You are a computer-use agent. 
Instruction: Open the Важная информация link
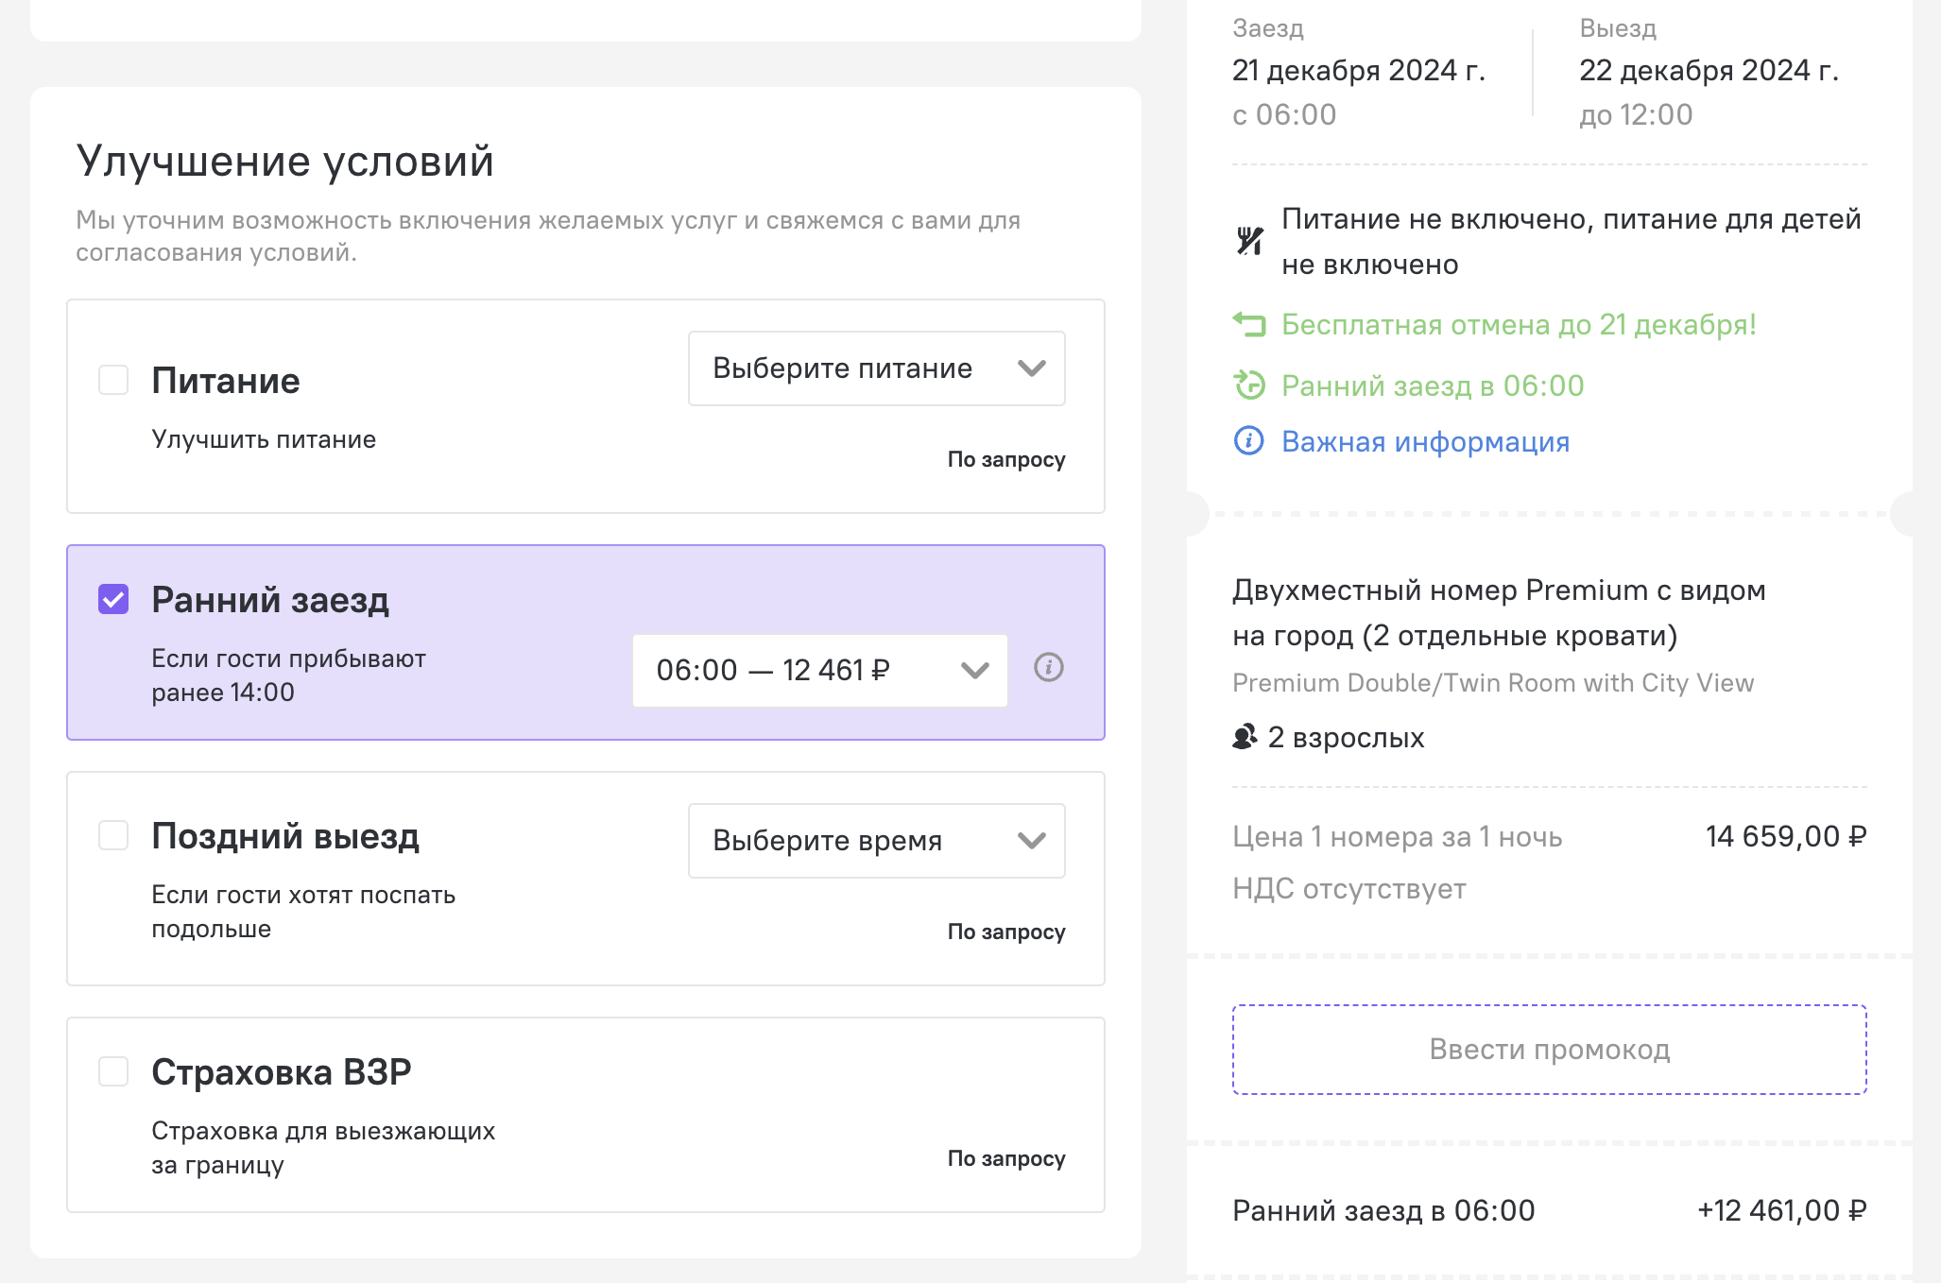click(x=1425, y=441)
